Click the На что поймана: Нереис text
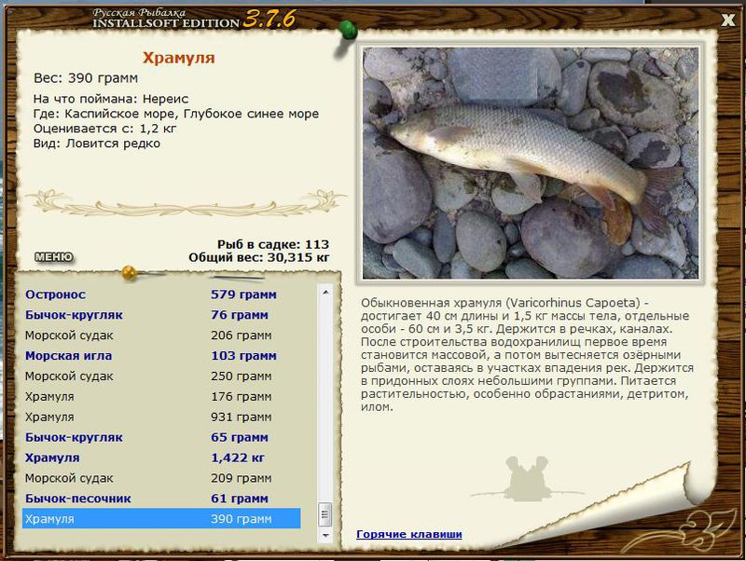 (111, 99)
